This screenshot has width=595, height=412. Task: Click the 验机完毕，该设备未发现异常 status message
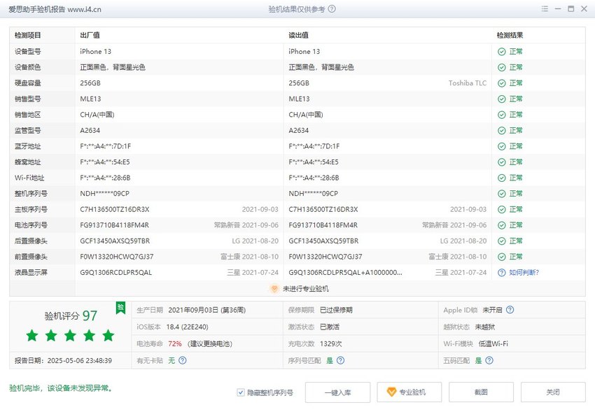[x=61, y=388]
